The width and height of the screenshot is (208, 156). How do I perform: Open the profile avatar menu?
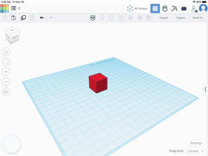pos(203,8)
